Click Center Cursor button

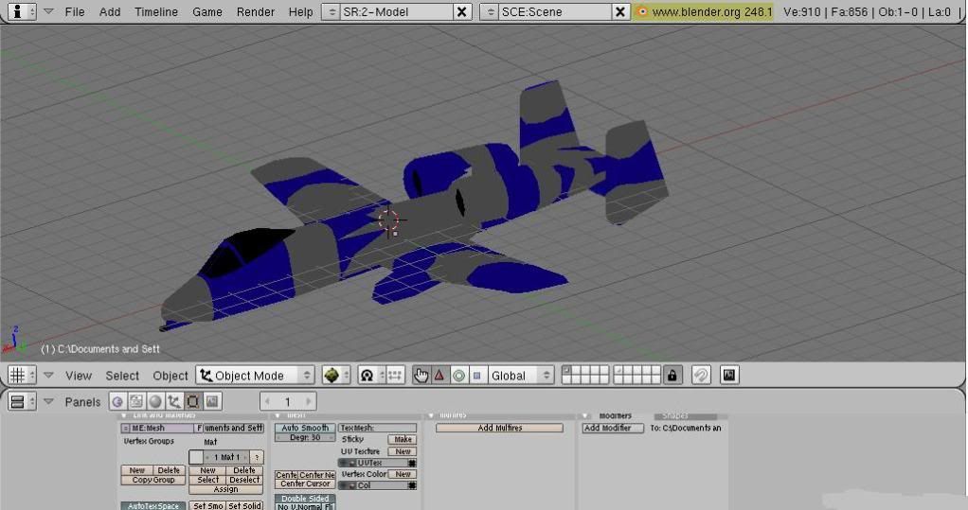click(x=305, y=484)
